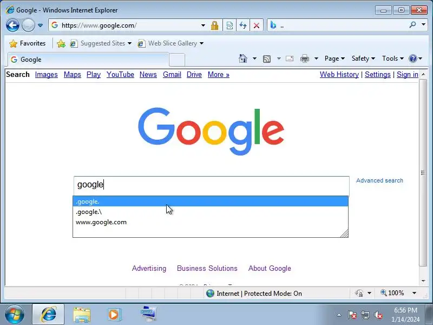The height and width of the screenshot is (325, 433).
Task: Open the About Google link
Action: point(270,268)
